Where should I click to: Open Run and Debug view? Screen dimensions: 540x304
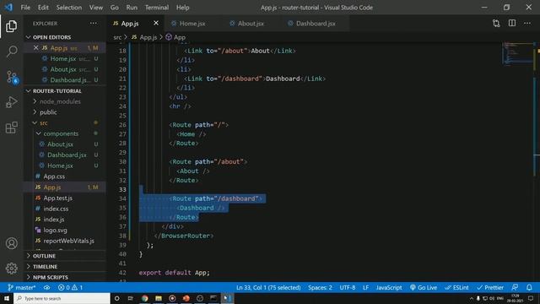click(11, 102)
